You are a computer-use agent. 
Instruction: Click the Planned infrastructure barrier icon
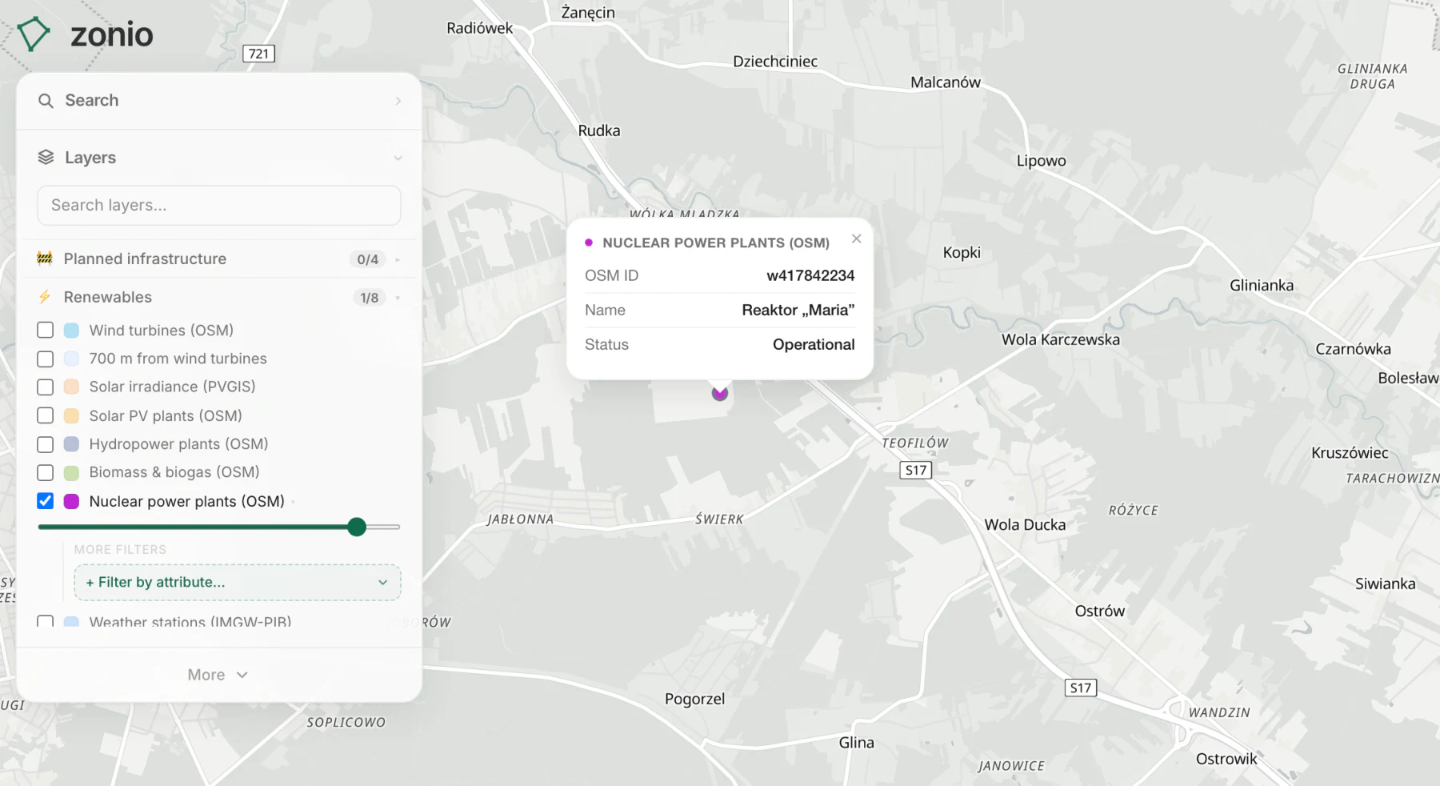[x=45, y=259]
